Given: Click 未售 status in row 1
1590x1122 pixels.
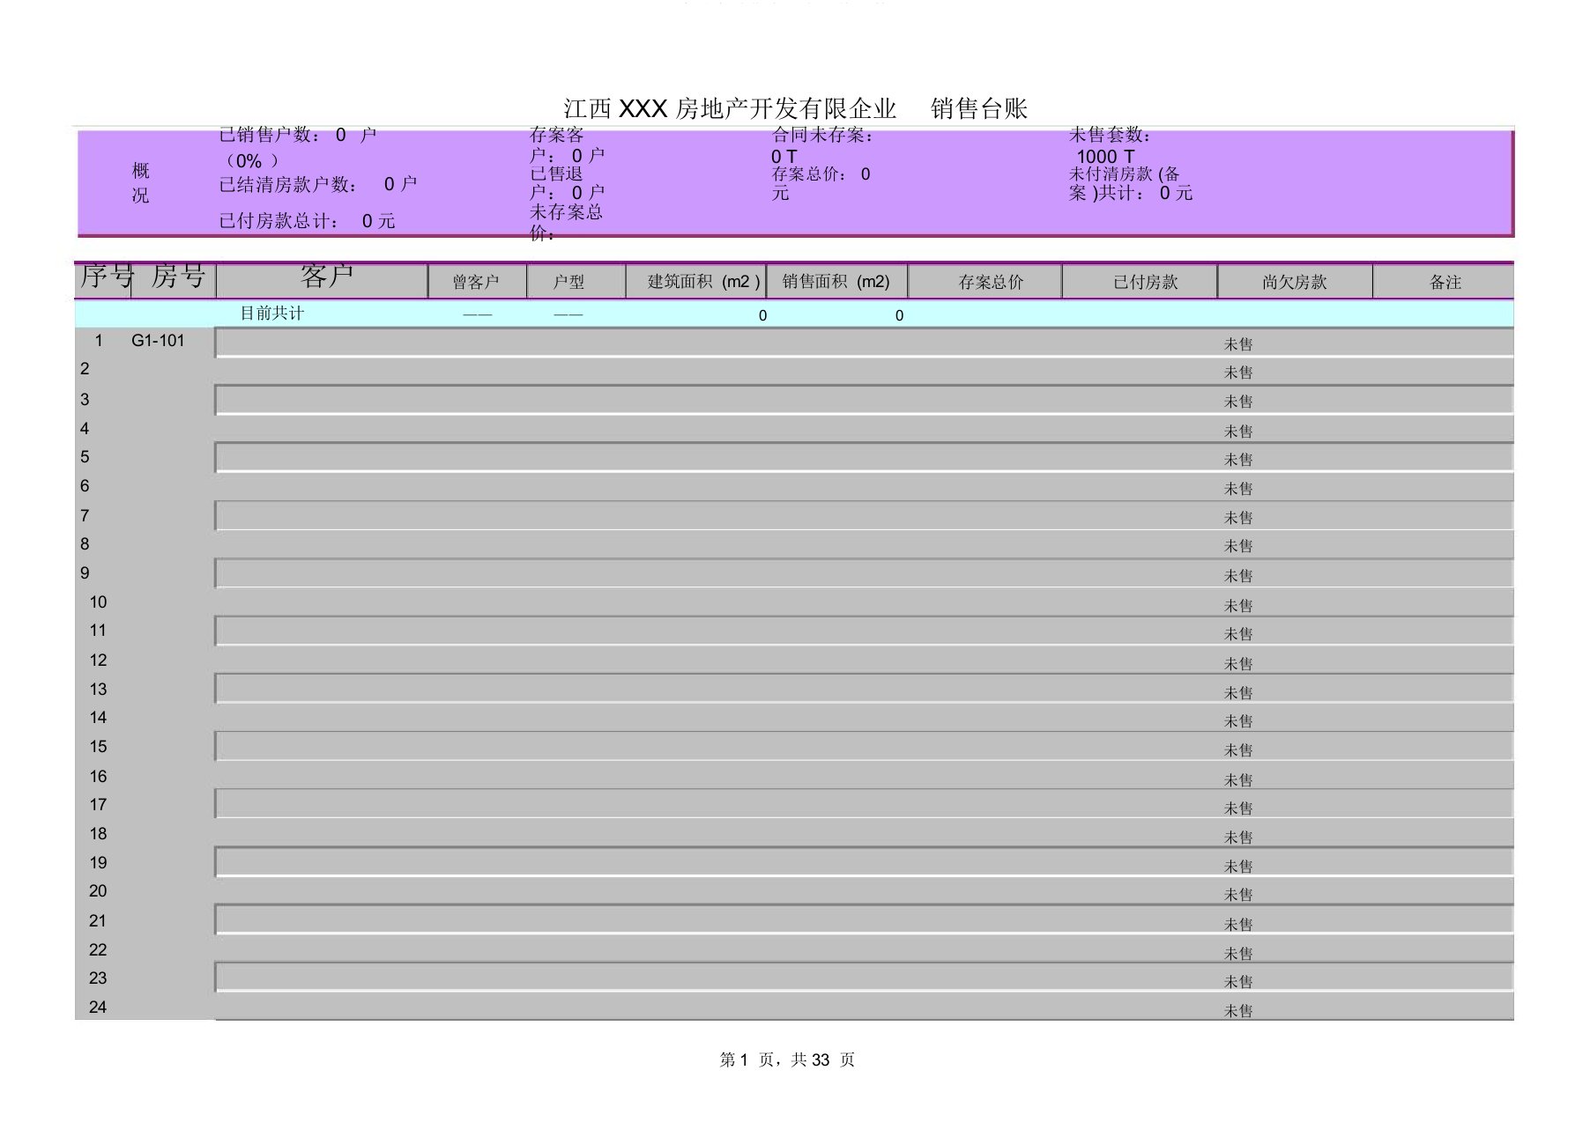Looking at the screenshot, I should [1238, 344].
